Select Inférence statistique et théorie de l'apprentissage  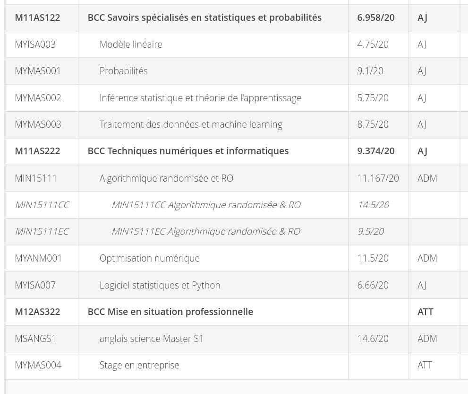click(x=200, y=98)
